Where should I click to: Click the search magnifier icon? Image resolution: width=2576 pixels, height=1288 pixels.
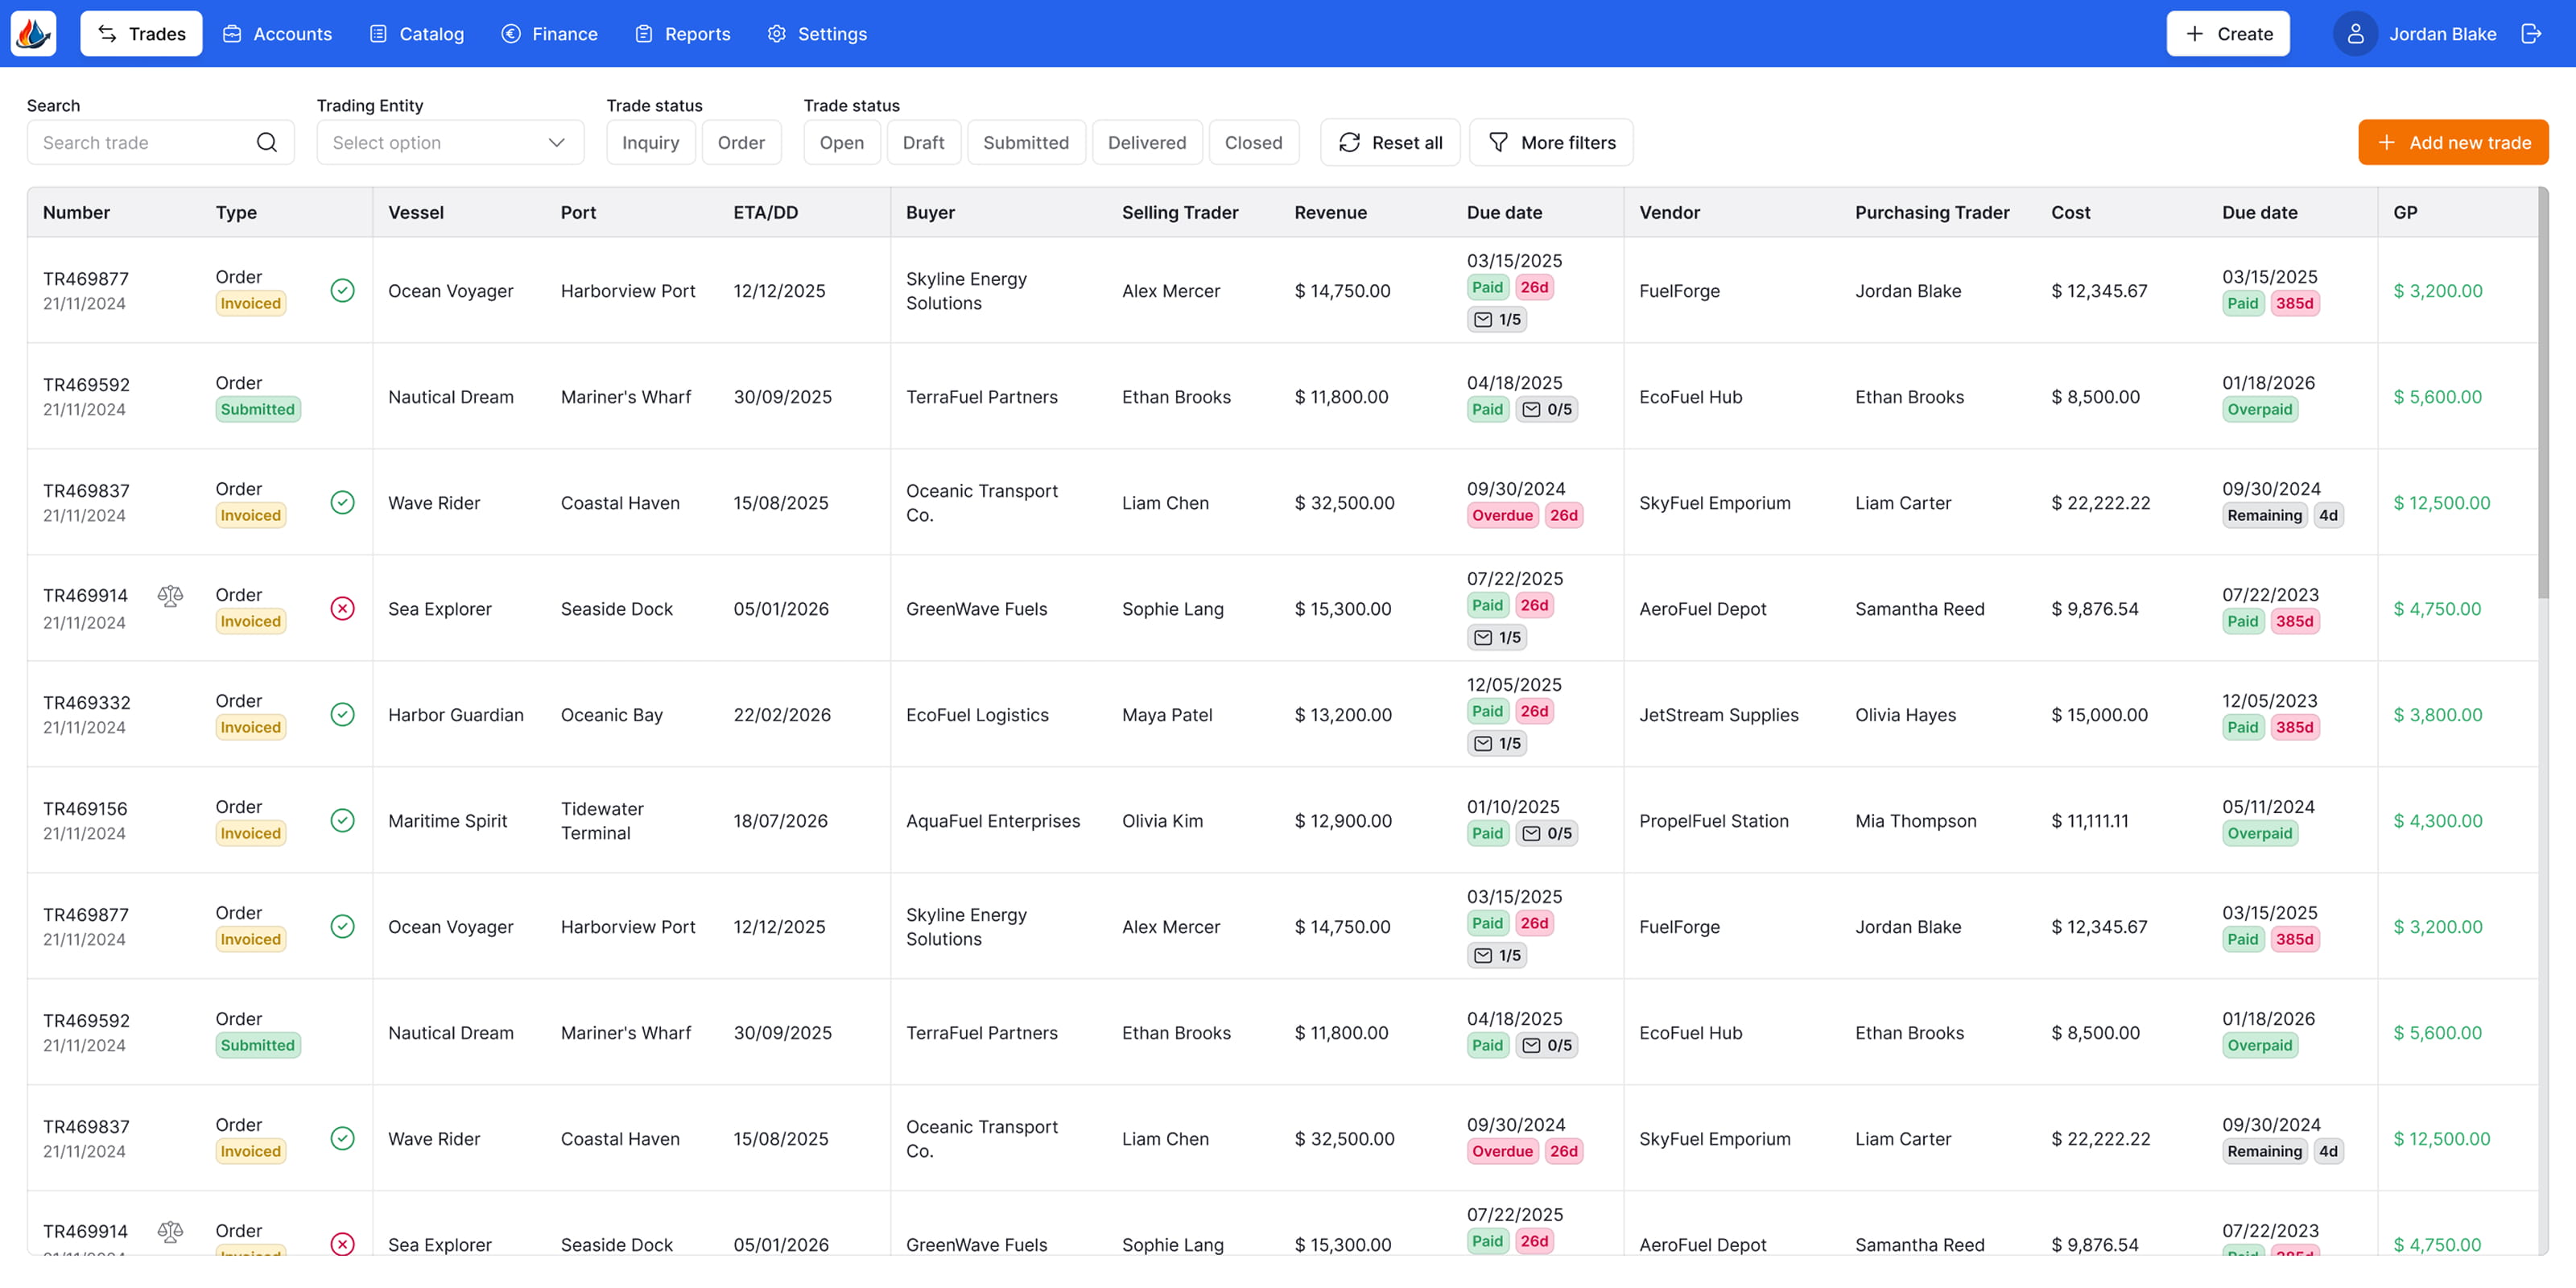[266, 142]
